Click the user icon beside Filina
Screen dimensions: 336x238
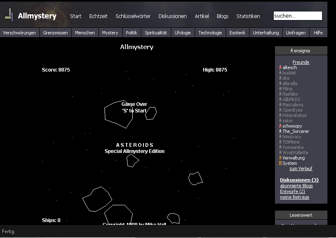coord(280,89)
